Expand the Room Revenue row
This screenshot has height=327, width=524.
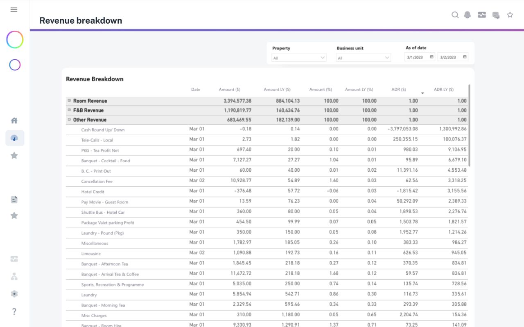click(69, 101)
